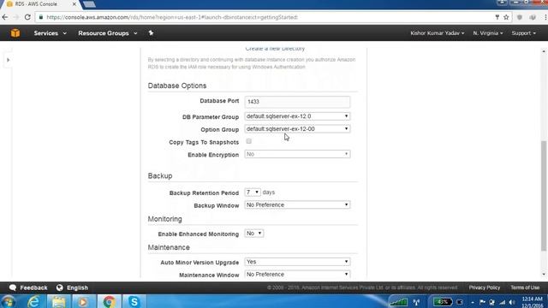Open the AWS console home cube icon

tap(15, 33)
